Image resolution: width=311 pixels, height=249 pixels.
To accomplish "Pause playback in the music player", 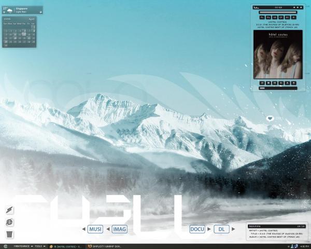I will [275, 83].
